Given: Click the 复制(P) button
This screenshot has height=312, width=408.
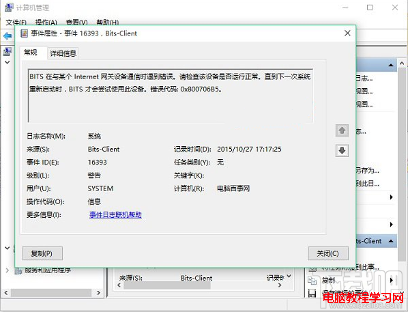Looking at the screenshot, I should pyautogui.click(x=42, y=253).
